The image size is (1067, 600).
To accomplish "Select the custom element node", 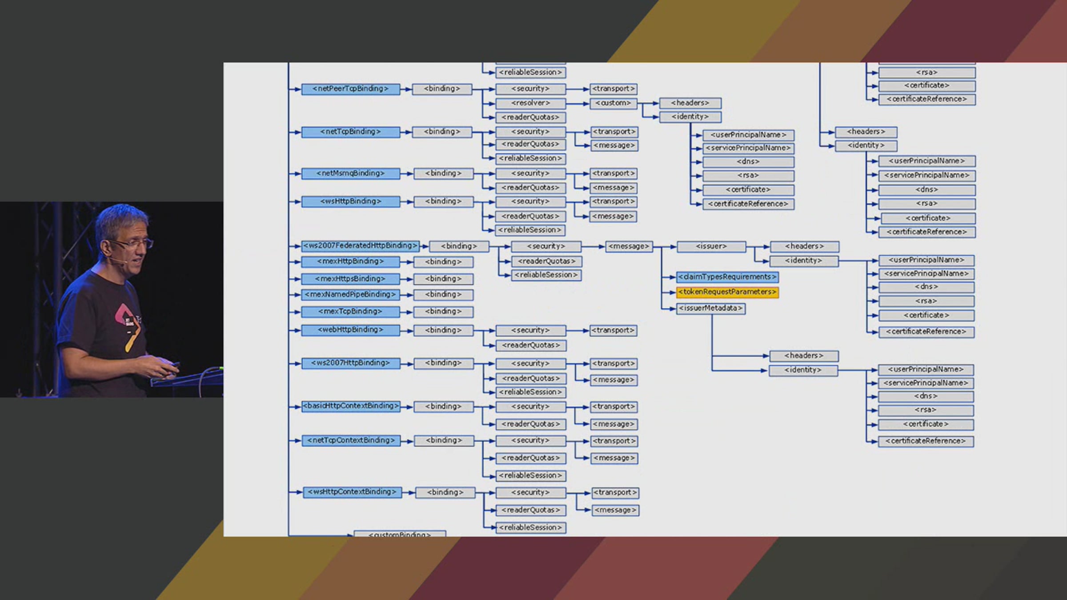I will click(x=613, y=104).
